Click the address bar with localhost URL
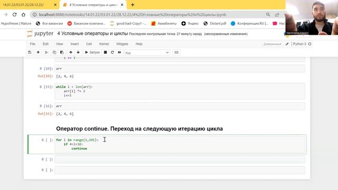 [x=133, y=15]
